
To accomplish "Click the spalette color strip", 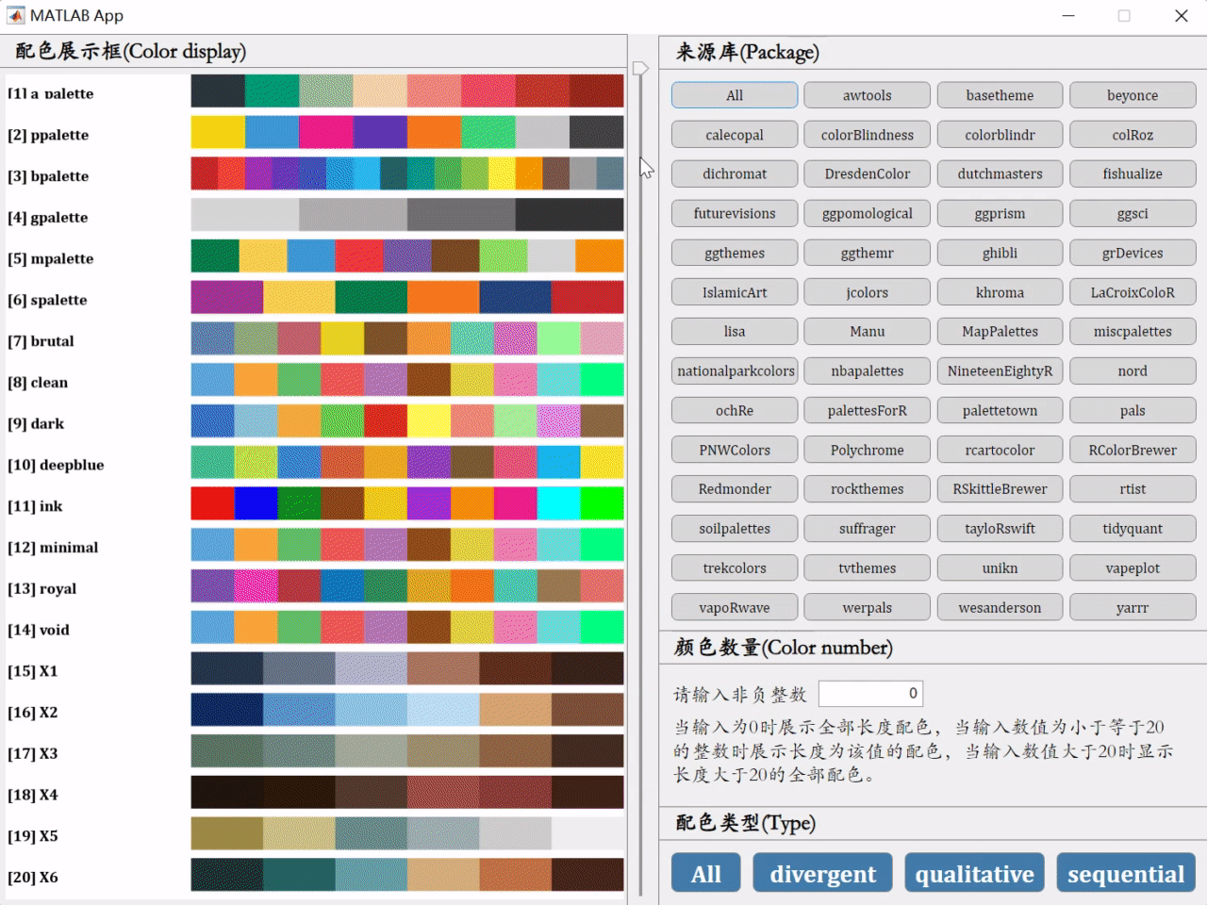I will [x=407, y=297].
